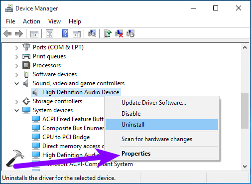Click the Print queues printer icon
Image resolution: width=251 pixels, height=184 pixels.
click(x=26, y=56)
